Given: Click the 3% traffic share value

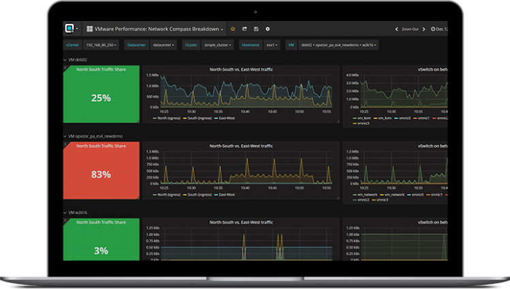Looking at the screenshot, I should tap(101, 251).
